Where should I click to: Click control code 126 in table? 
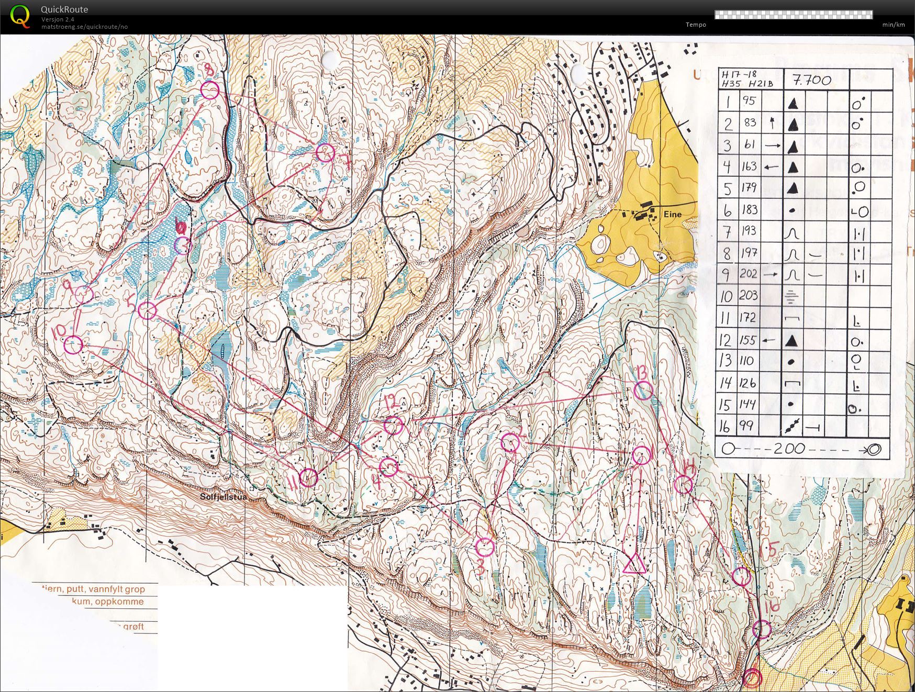click(x=747, y=383)
